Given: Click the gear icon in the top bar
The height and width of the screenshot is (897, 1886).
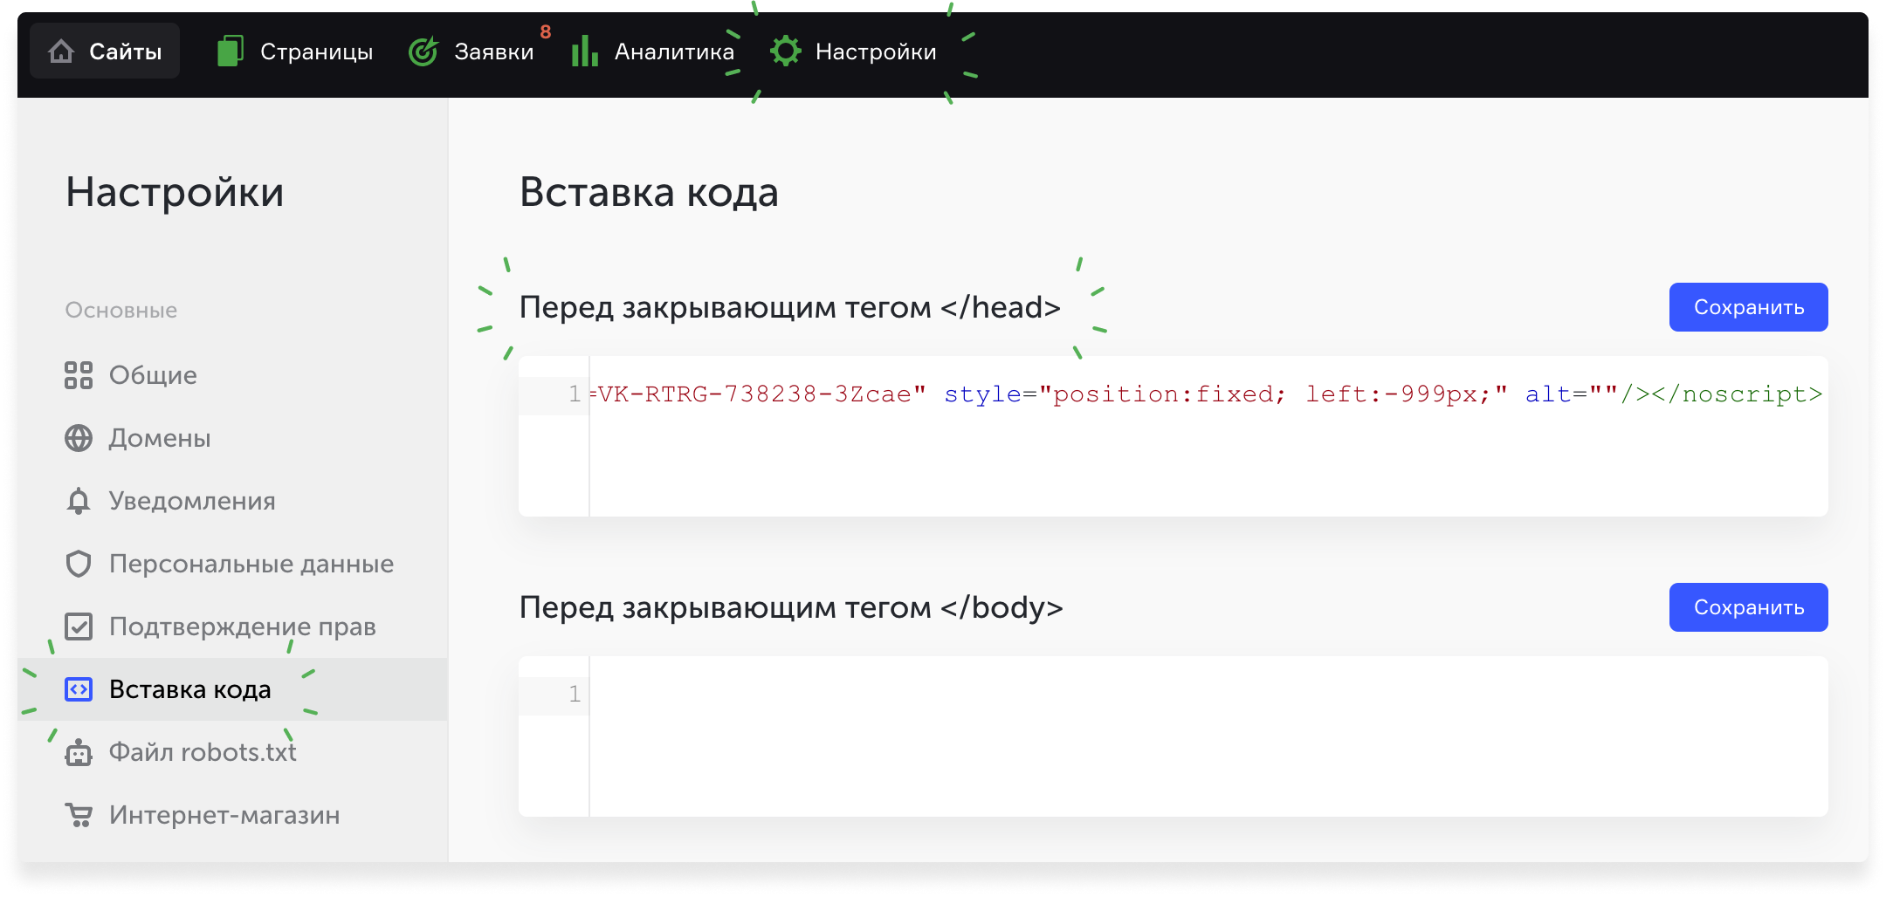Looking at the screenshot, I should click(x=786, y=51).
